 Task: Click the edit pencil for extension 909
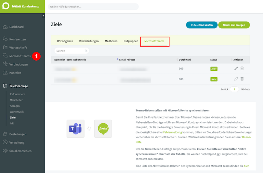[x=236, y=69]
